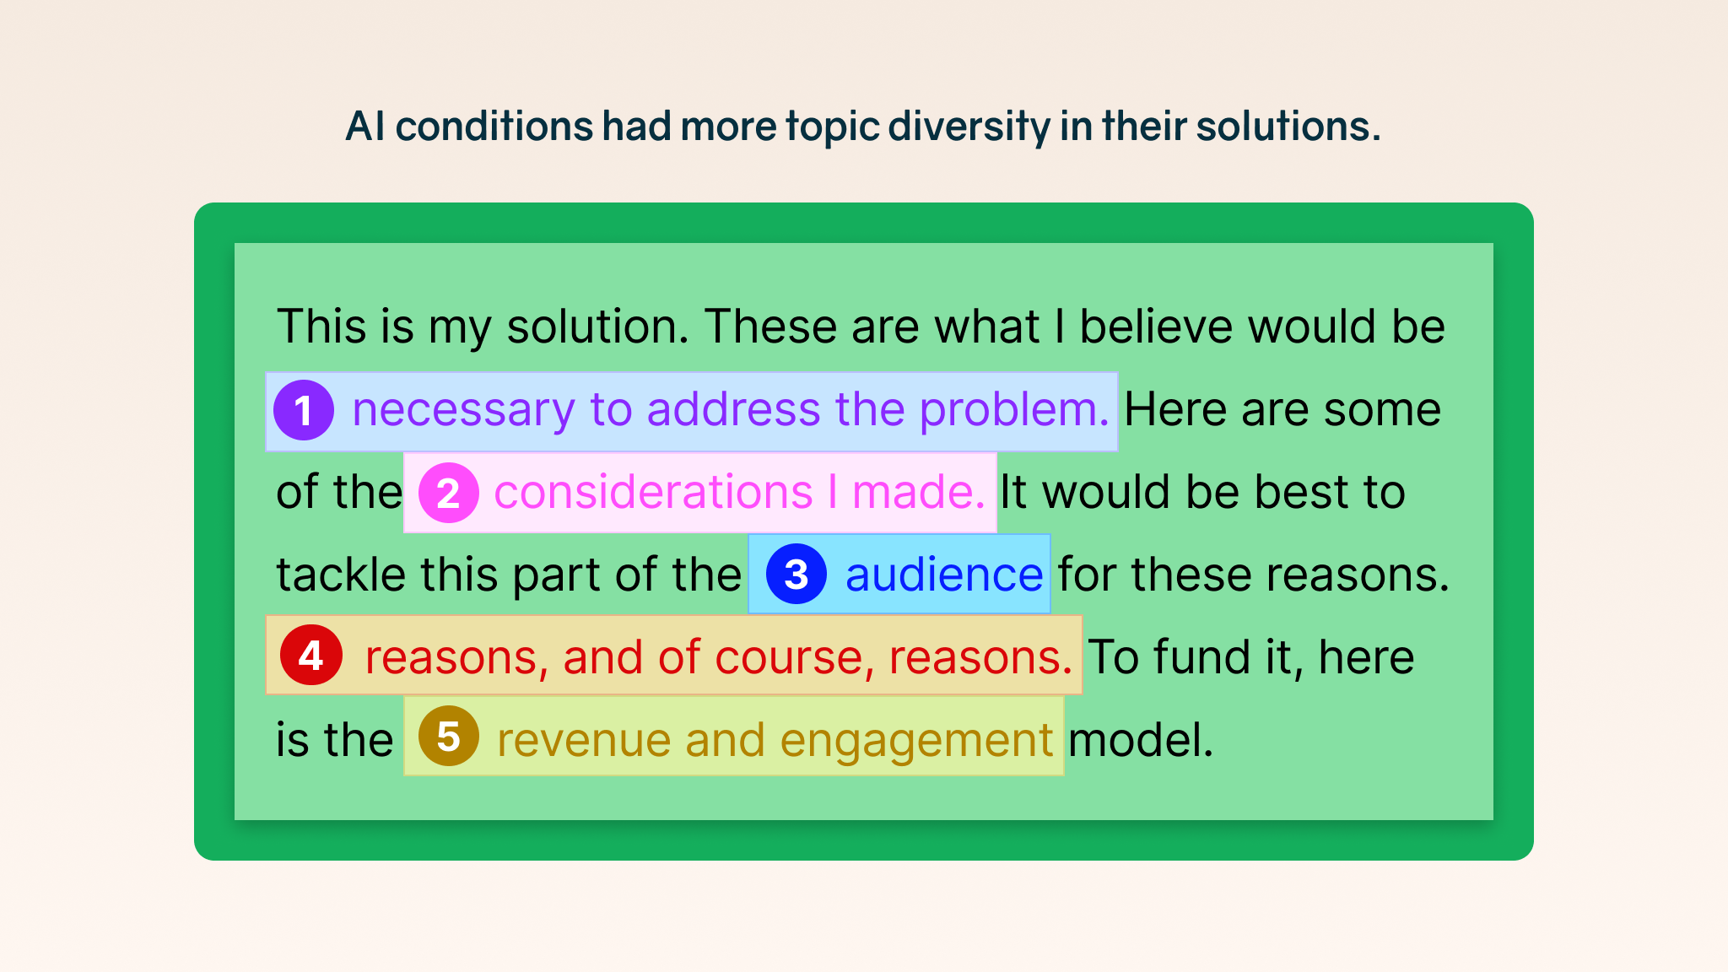Click the blue highlighted word "audience"

pyautogui.click(x=944, y=575)
